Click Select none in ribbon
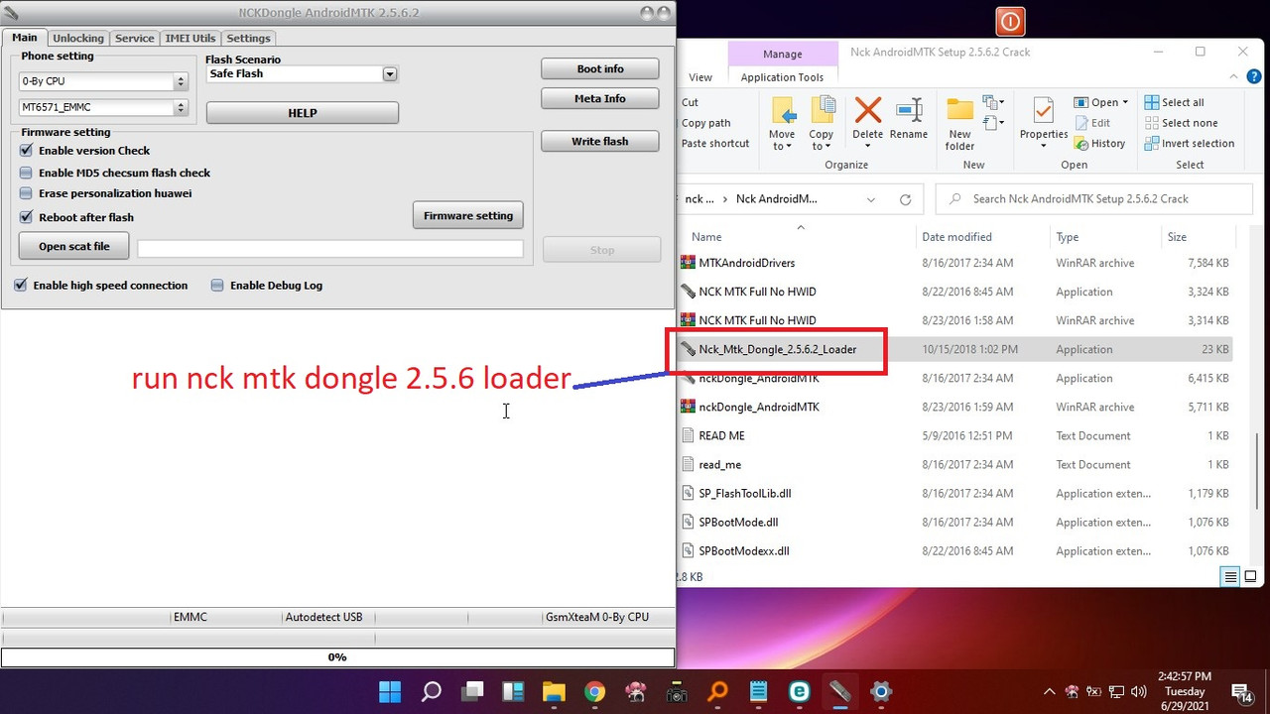The height and width of the screenshot is (714, 1270). tap(1181, 123)
